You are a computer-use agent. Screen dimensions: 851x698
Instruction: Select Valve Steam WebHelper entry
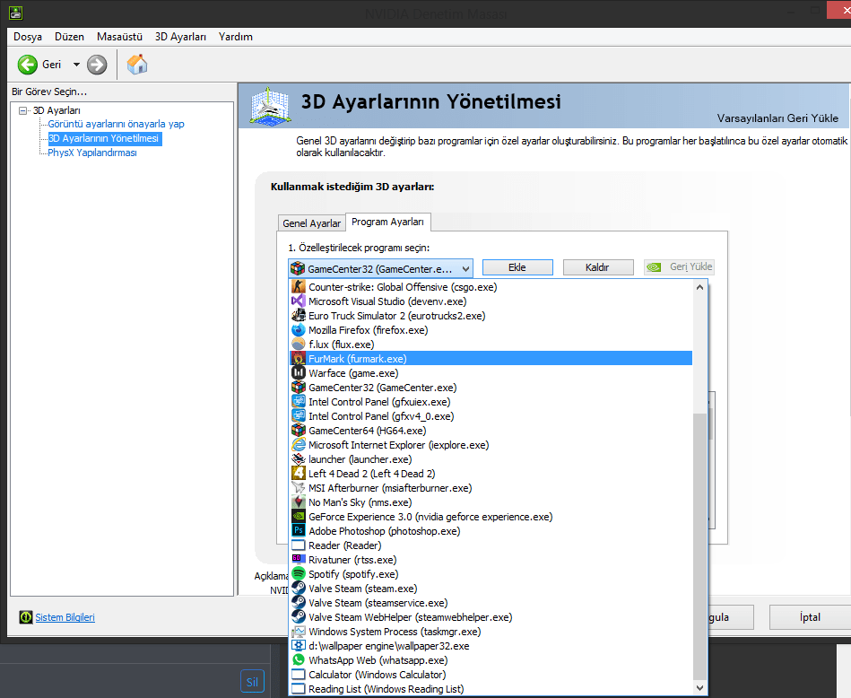click(491, 617)
